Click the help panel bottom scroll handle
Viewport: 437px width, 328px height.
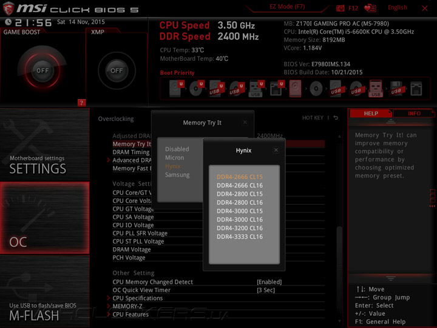391,278
